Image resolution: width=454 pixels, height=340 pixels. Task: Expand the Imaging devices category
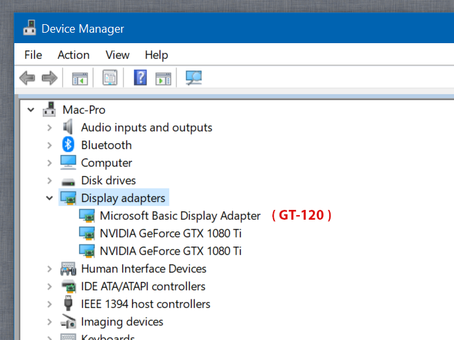pos(50,322)
